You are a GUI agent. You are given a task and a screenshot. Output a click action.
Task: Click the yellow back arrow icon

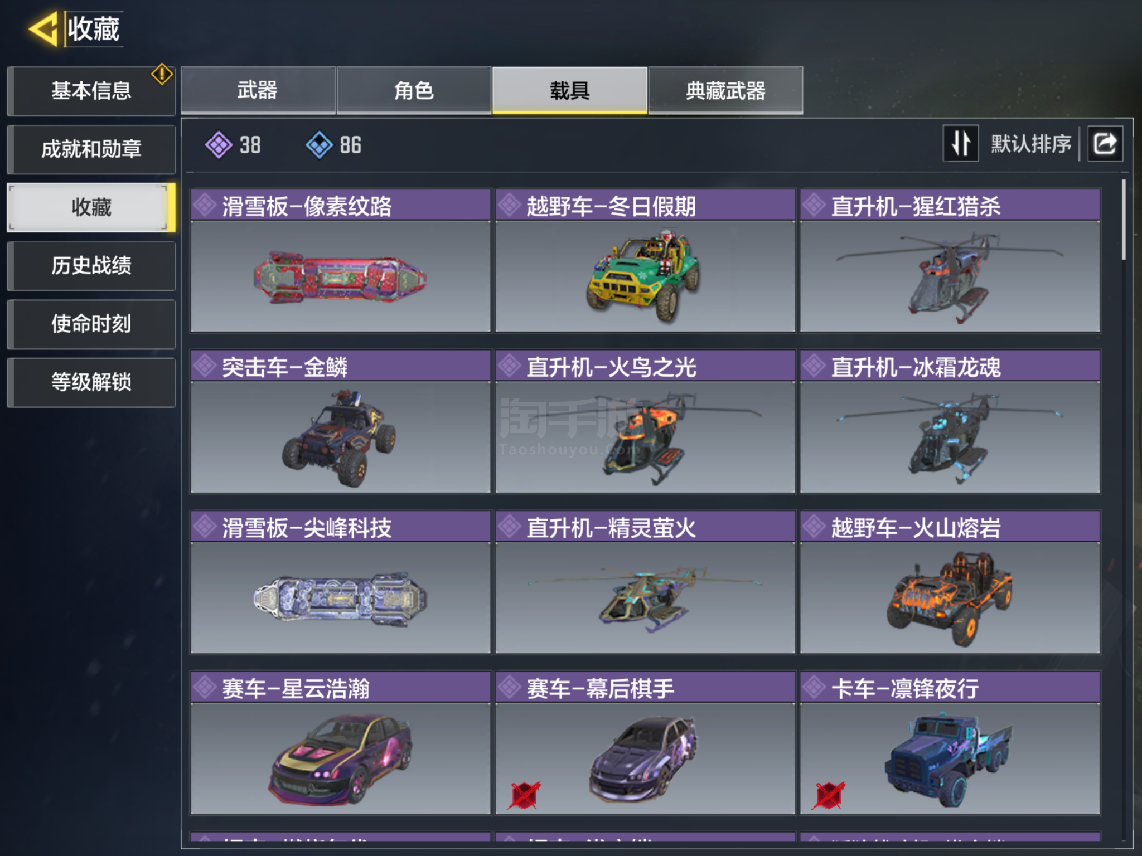point(43,29)
